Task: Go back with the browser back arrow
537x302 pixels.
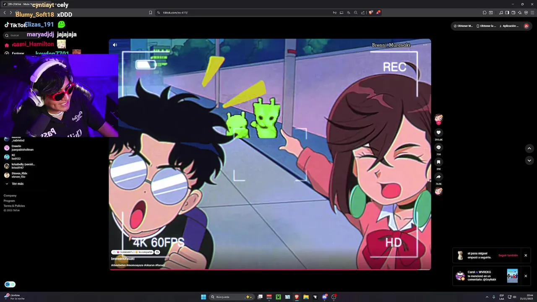Action: (x=5, y=13)
